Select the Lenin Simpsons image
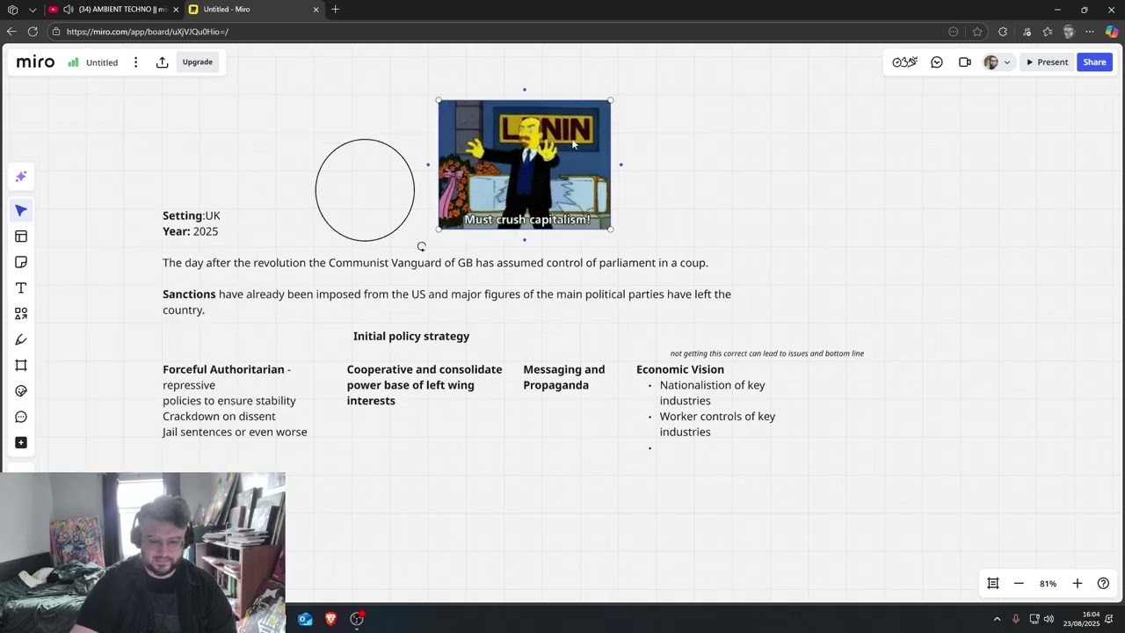Image resolution: width=1125 pixels, height=633 pixels. [x=525, y=164]
